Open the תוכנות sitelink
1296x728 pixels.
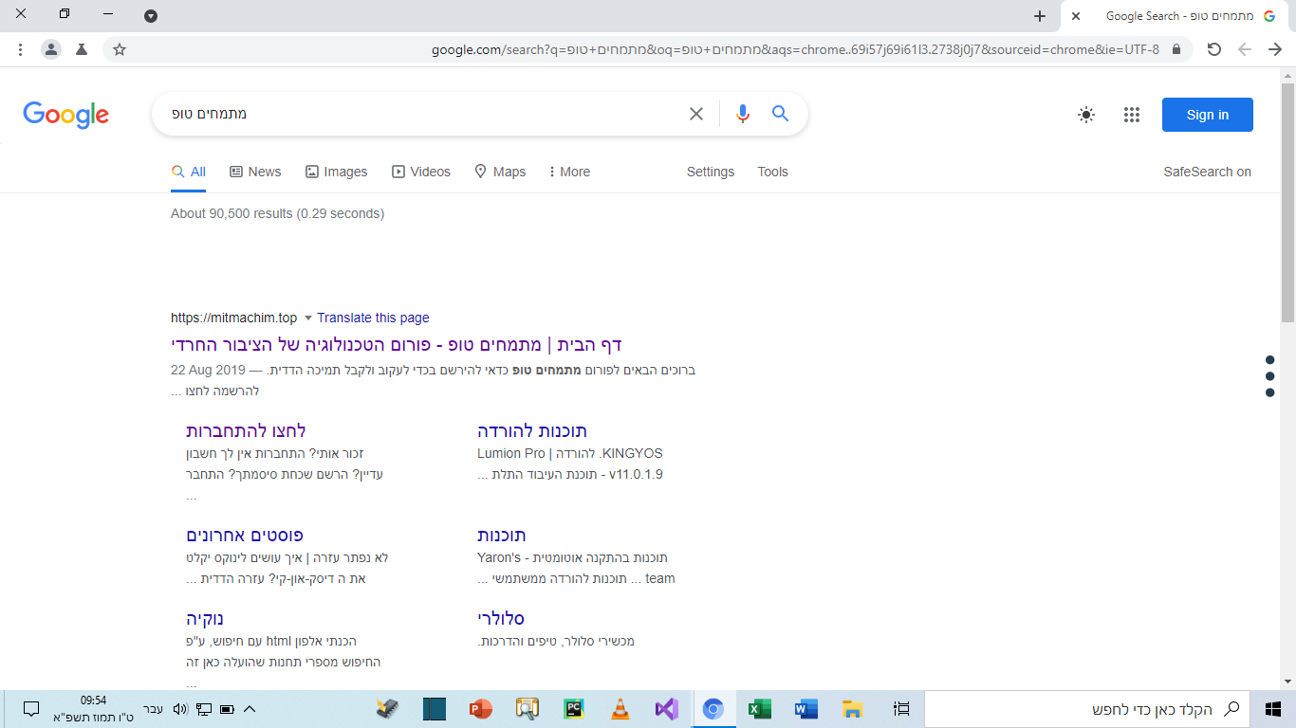[x=502, y=536]
